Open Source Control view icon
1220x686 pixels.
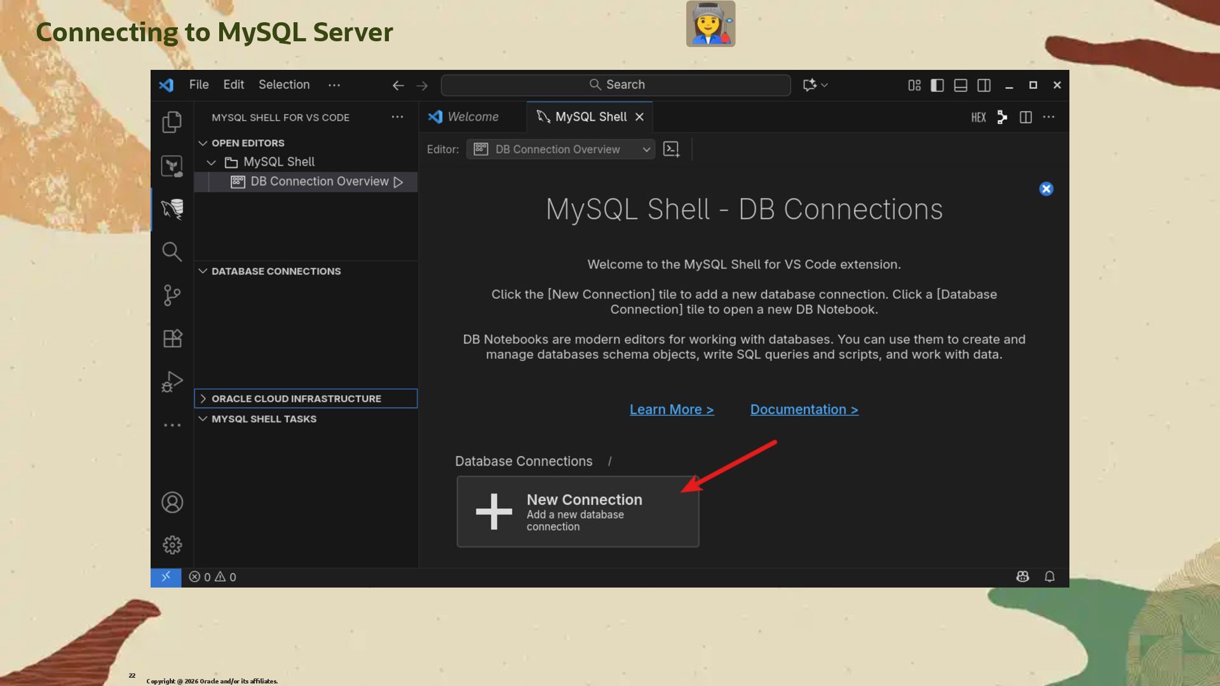[x=172, y=295]
